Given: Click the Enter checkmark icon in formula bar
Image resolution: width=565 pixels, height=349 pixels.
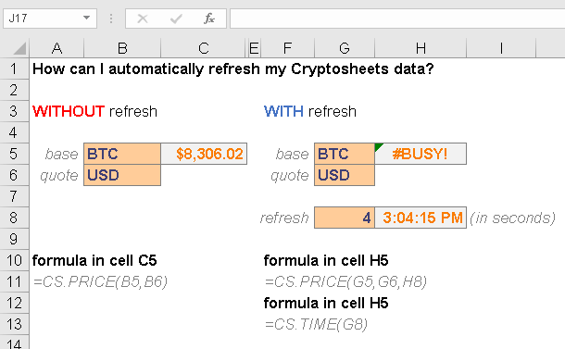Looking at the screenshot, I should tap(176, 19).
